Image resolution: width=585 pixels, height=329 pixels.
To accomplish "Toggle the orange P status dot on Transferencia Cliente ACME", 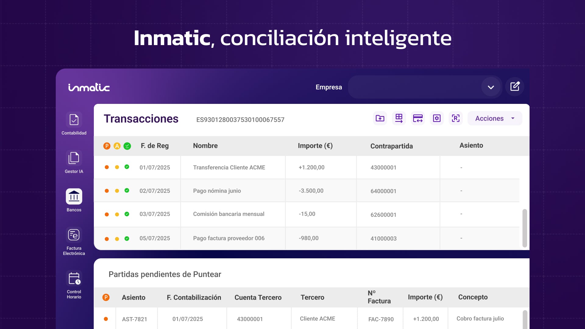I will pyautogui.click(x=107, y=167).
